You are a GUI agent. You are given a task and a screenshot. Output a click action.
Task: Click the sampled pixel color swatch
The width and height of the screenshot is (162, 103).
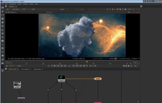116,59
